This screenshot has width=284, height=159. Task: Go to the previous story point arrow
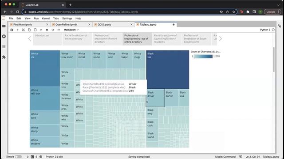[30, 38]
